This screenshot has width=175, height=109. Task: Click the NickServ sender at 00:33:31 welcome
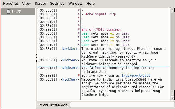click(x=70, y=79)
